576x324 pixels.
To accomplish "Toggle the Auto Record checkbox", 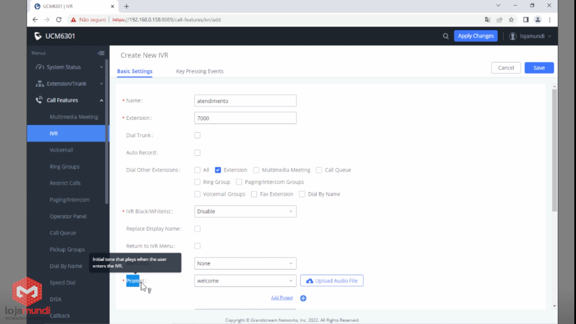I will pyautogui.click(x=197, y=153).
